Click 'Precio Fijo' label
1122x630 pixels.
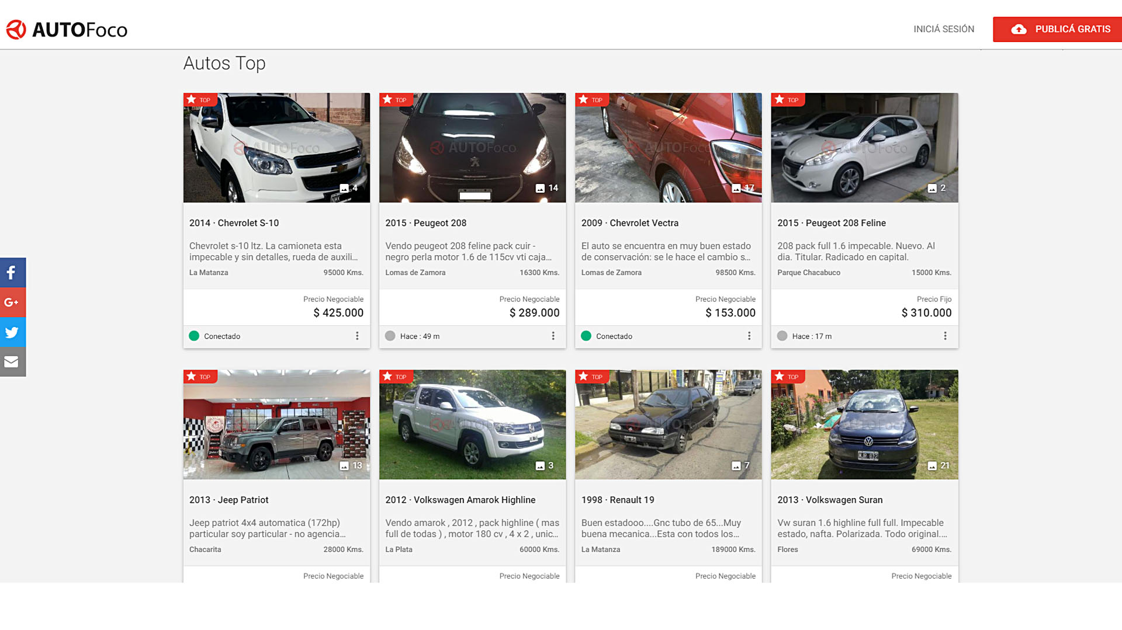tap(934, 299)
